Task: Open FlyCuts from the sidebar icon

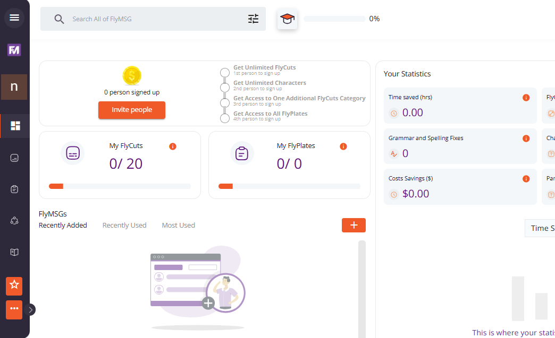Action: [x=14, y=158]
